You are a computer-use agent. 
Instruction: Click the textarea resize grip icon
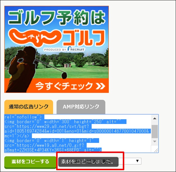point(156,150)
